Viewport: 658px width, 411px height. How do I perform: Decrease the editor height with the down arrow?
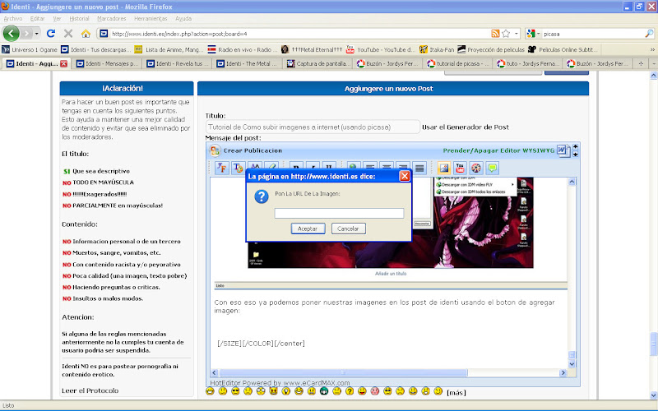click(x=575, y=154)
